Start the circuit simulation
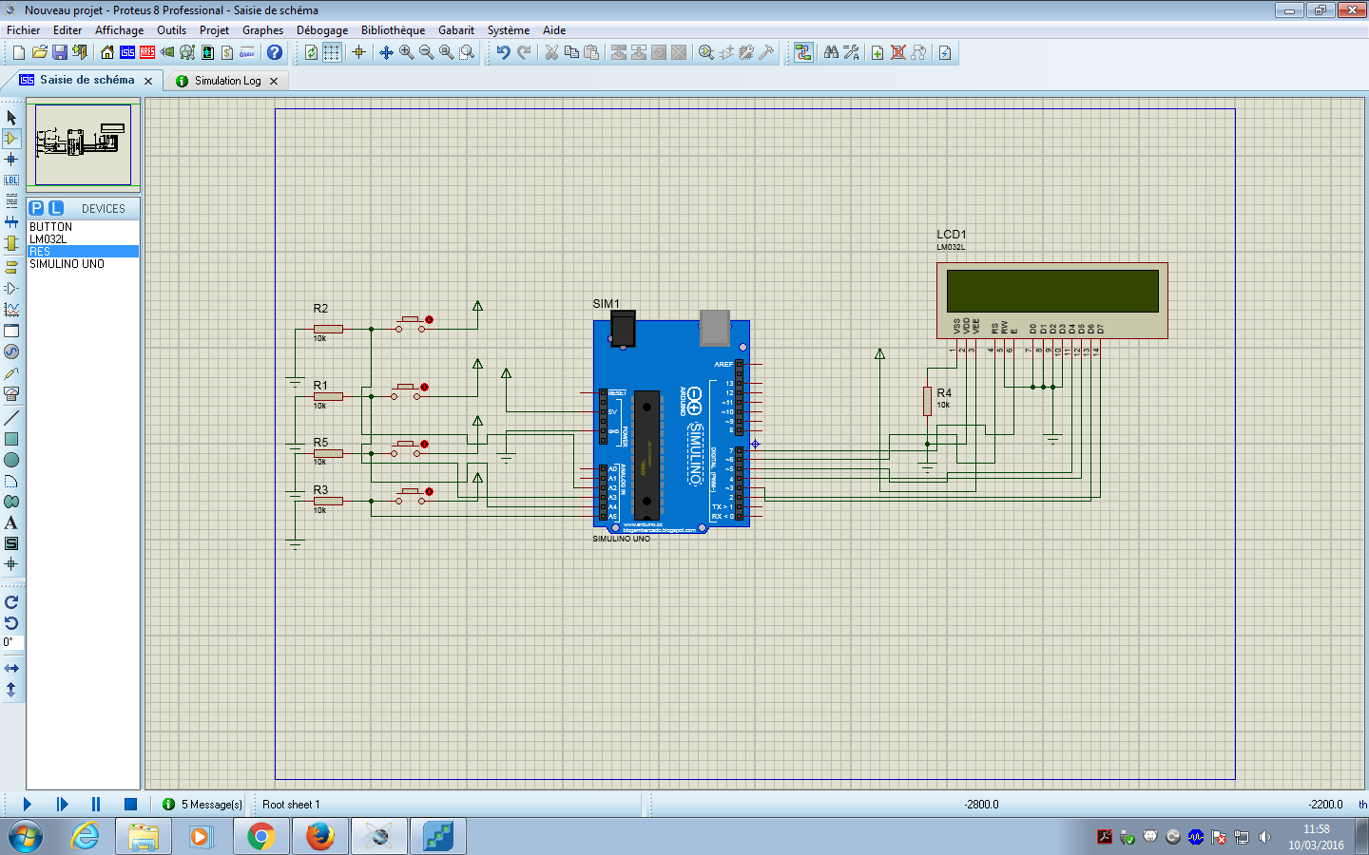This screenshot has height=855, width=1369. click(x=26, y=804)
